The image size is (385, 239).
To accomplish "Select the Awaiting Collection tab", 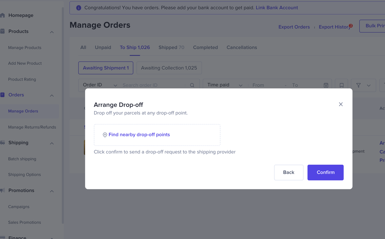I will pos(169,68).
